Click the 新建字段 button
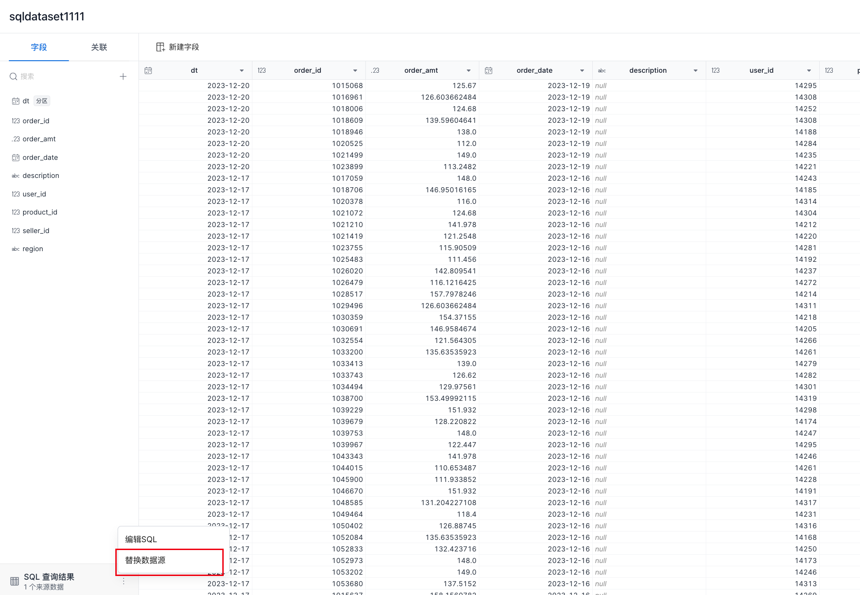Image resolution: width=860 pixels, height=595 pixels. (178, 47)
